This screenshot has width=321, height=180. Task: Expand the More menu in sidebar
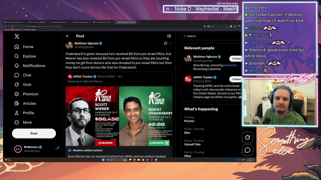point(23,122)
